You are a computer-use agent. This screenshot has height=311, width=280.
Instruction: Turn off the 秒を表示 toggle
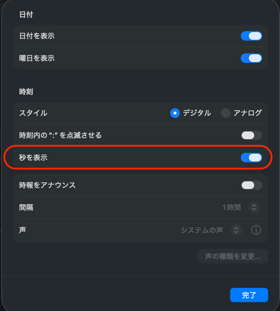click(251, 158)
